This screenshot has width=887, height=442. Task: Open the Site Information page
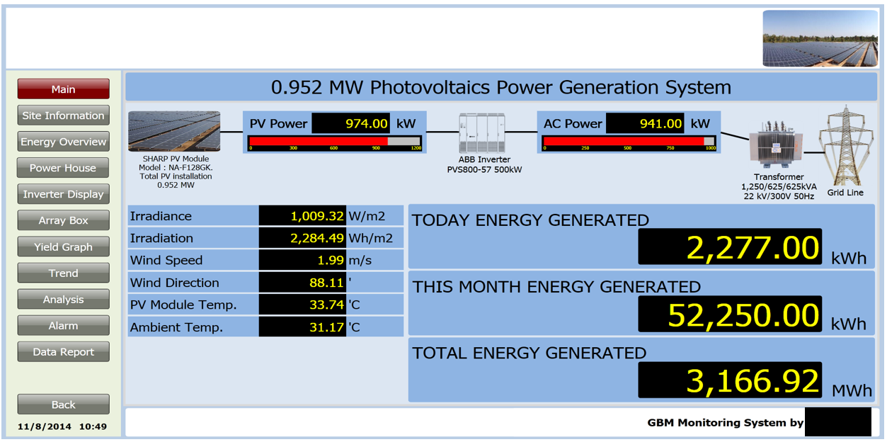pyautogui.click(x=63, y=115)
